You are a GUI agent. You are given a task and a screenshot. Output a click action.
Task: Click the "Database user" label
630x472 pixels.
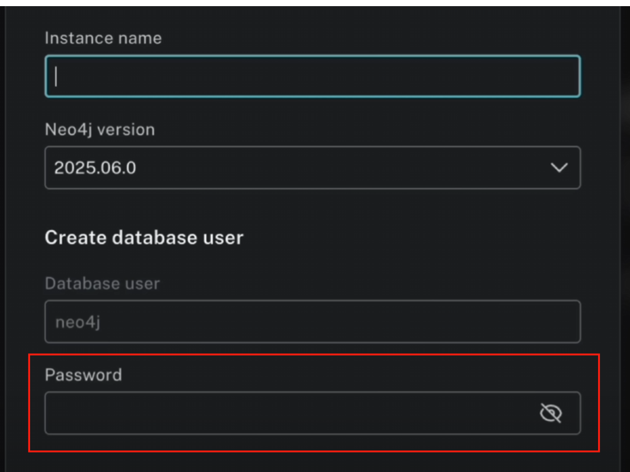point(102,284)
